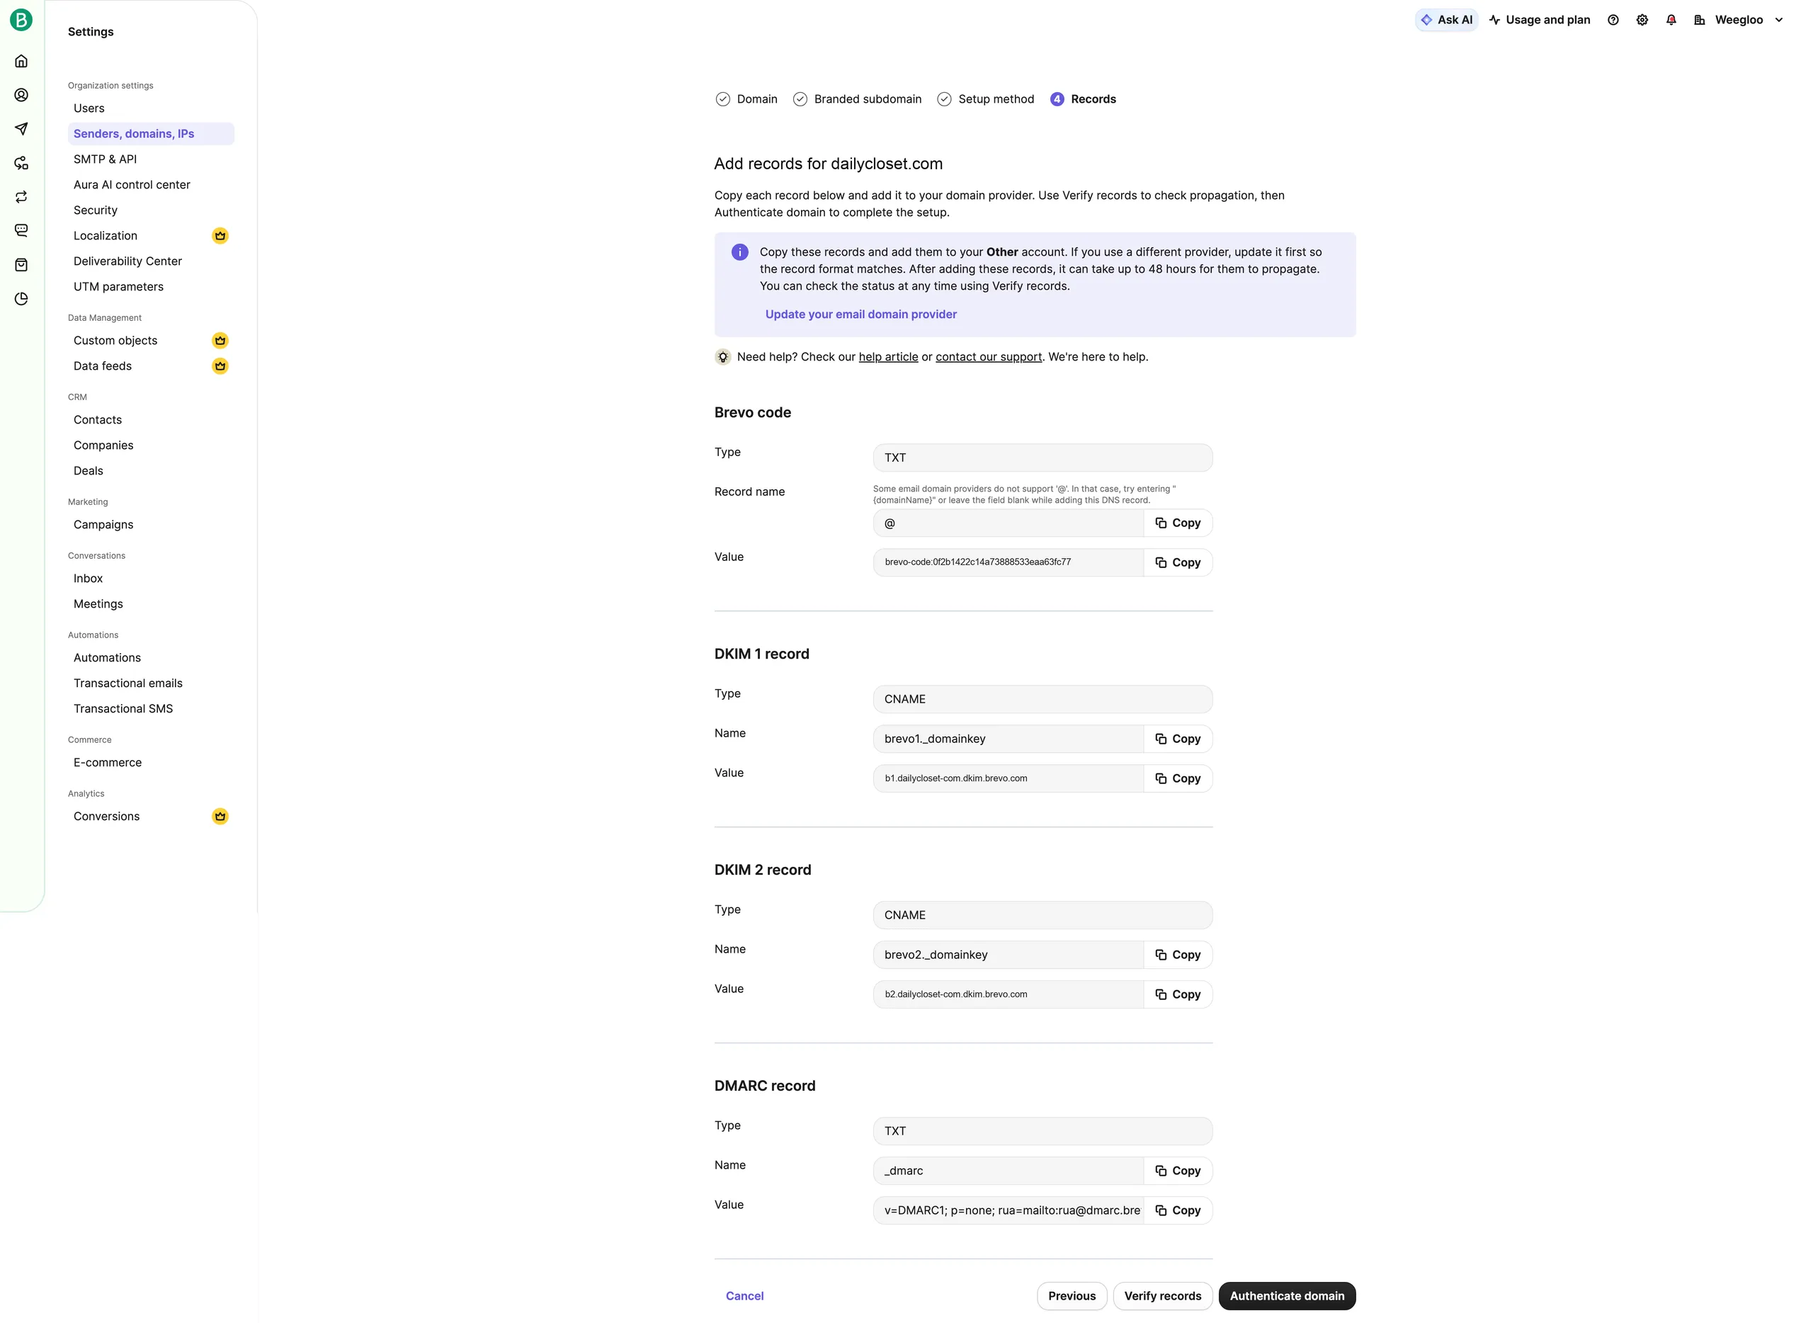Click the DKIM 1 CNAME type field
This screenshot has width=1813, height=1323.
tap(1042, 699)
